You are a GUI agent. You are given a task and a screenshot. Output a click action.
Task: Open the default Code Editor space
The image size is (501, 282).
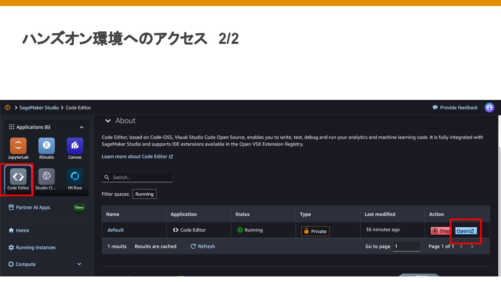(466, 231)
